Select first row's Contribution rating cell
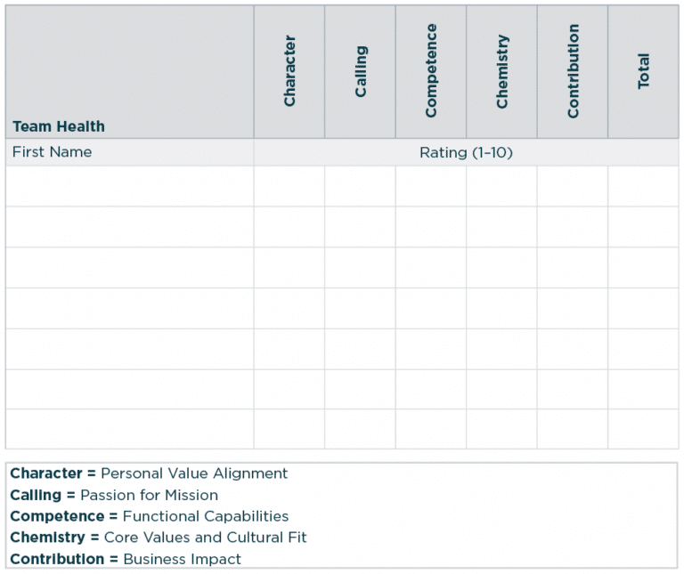This screenshot has height=574, width=684. tap(573, 186)
